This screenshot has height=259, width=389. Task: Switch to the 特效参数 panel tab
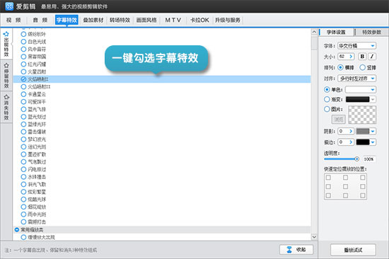click(x=371, y=32)
